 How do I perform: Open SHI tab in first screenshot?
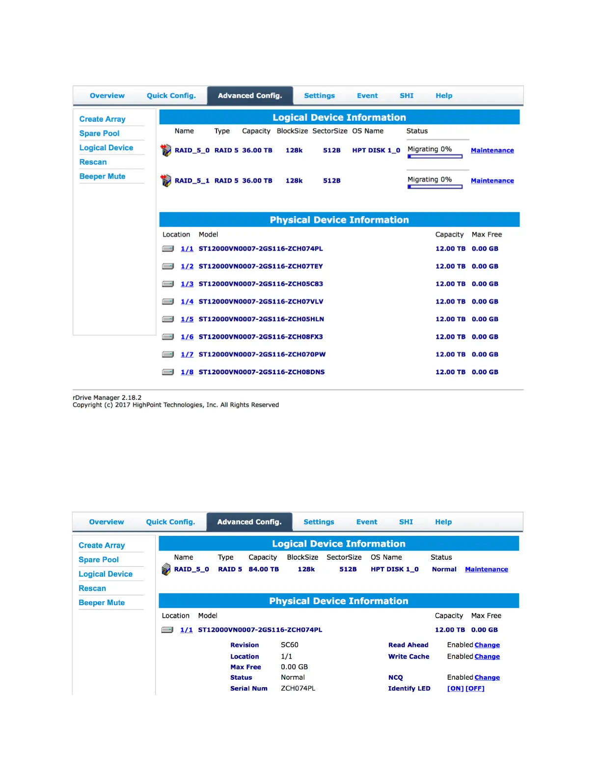[407, 96]
